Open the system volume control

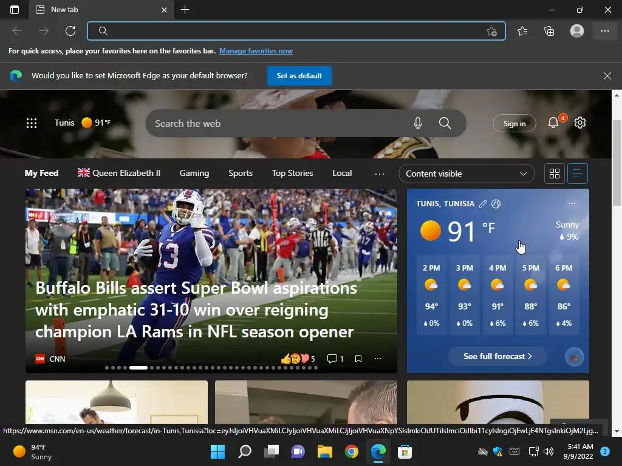(x=549, y=451)
